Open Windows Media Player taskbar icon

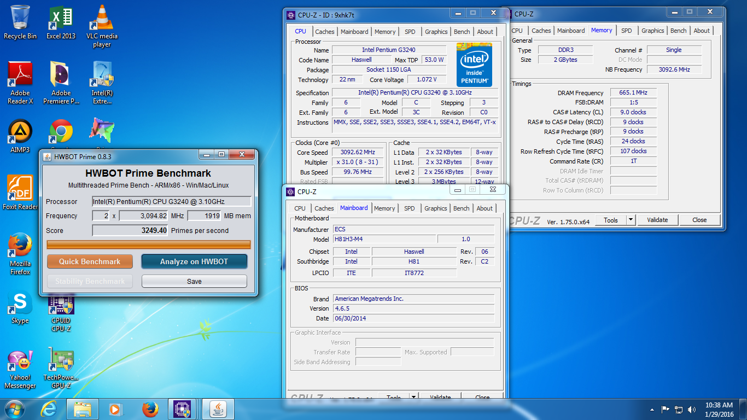[x=115, y=409]
